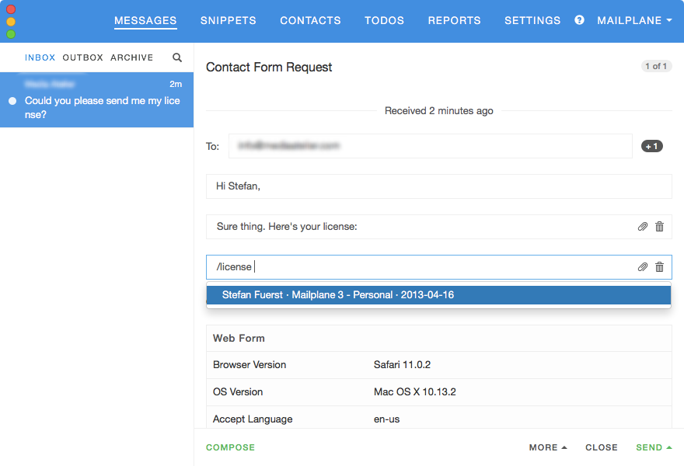Open the help question mark icon
The height and width of the screenshot is (466, 684).
(x=579, y=20)
